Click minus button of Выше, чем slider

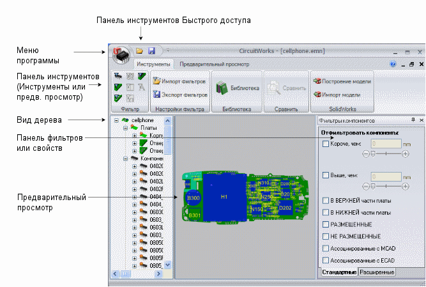pos(366,186)
